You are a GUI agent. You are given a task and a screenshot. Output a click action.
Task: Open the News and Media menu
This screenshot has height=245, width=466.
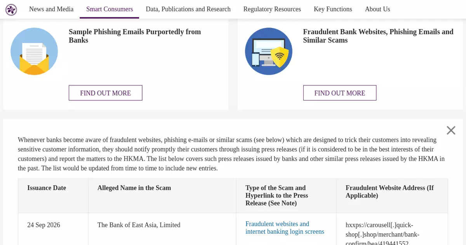51,9
